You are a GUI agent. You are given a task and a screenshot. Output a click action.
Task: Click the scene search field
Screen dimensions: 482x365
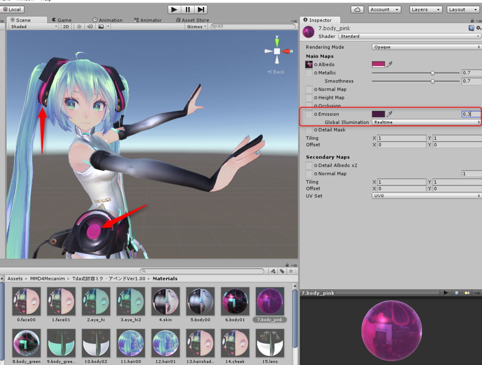253,26
